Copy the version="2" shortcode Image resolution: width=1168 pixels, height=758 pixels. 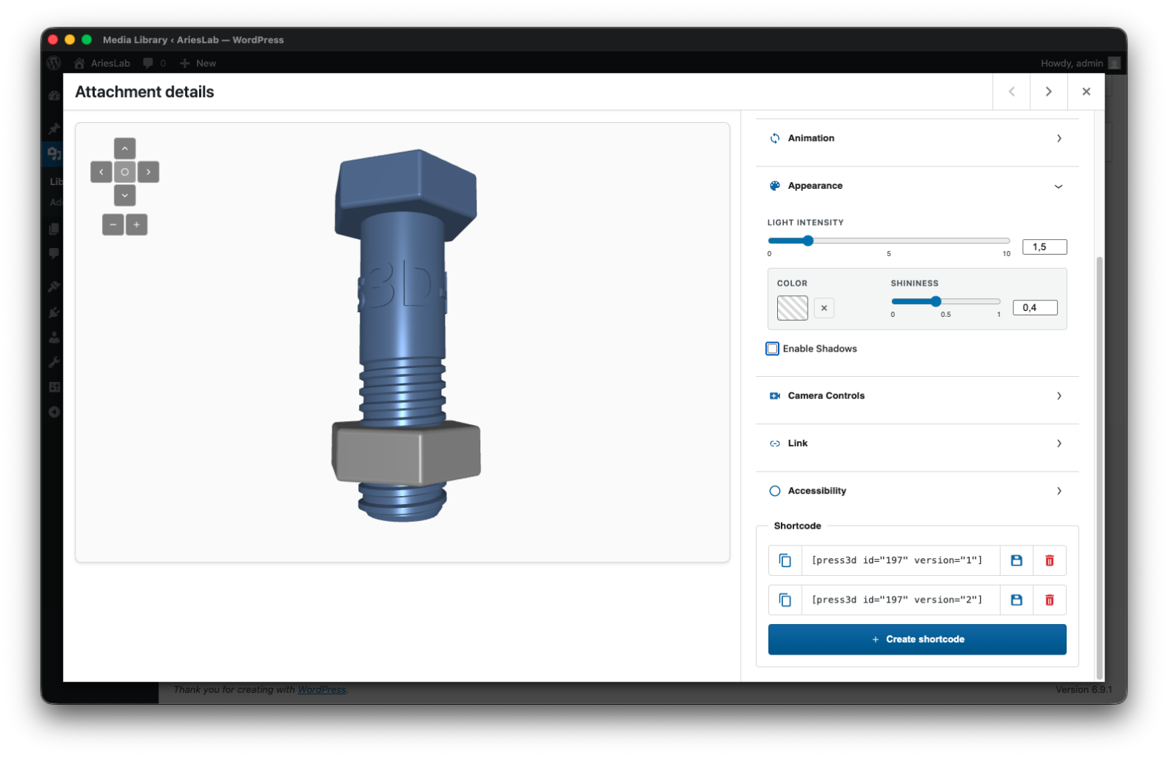(x=785, y=600)
